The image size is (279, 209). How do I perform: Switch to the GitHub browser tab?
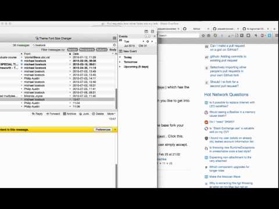tap(196, 28)
